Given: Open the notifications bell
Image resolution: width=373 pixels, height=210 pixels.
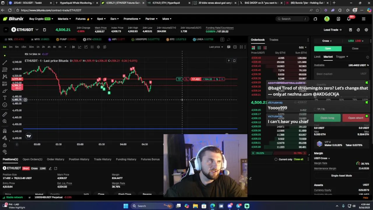Looking at the screenshot, I should tap(349, 19).
